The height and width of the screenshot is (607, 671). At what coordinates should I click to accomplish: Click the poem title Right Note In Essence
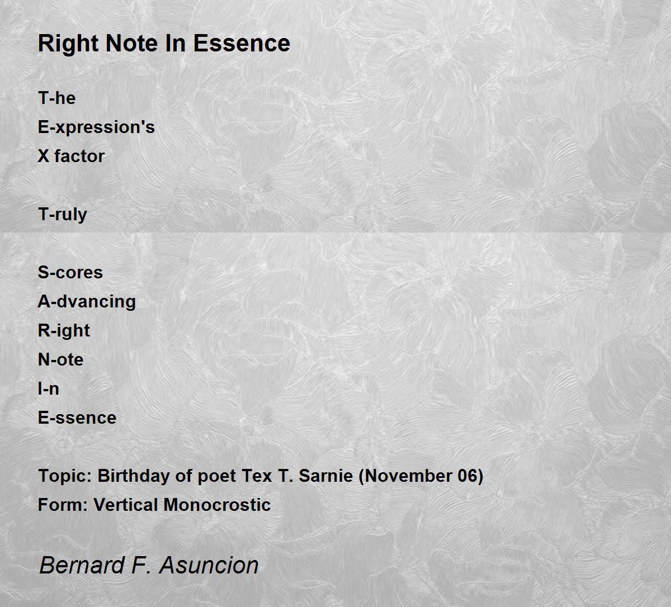coord(164,43)
